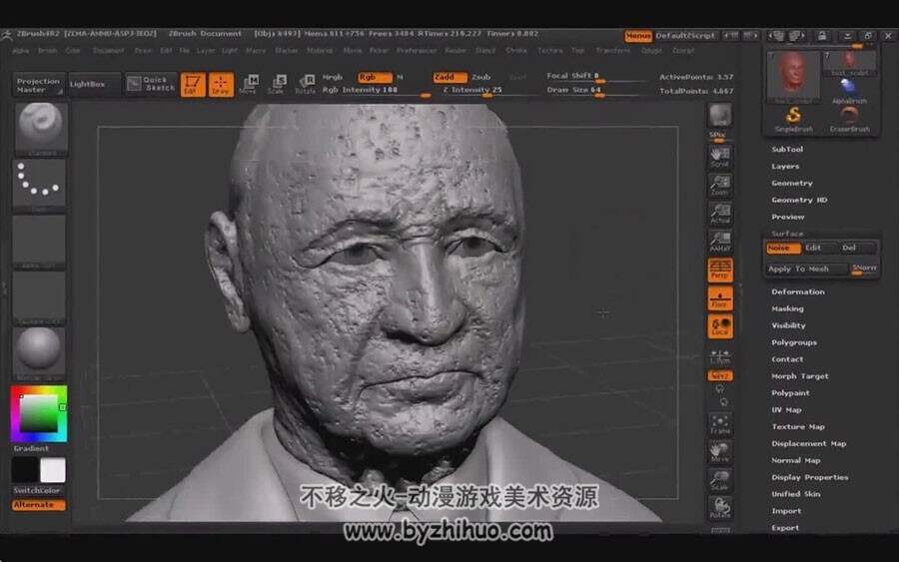Expand the SubTool section
The image size is (899, 562).
click(x=787, y=149)
